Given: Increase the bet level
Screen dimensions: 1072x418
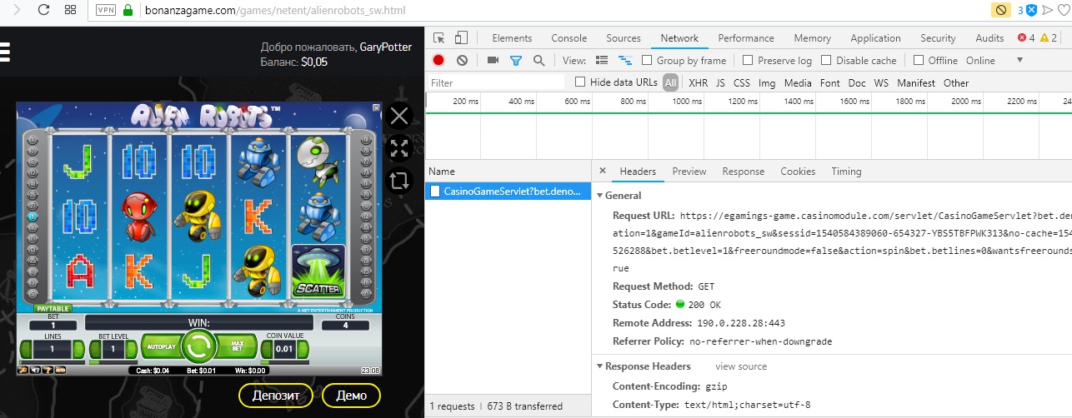Looking at the screenshot, I should (x=133, y=349).
